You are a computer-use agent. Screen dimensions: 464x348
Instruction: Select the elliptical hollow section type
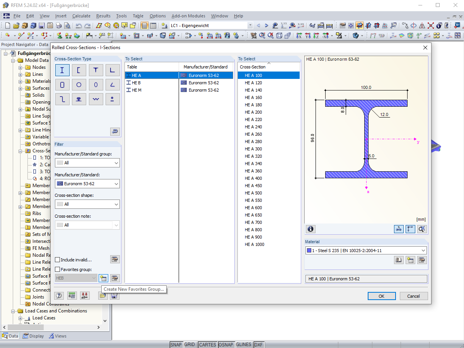point(96,85)
